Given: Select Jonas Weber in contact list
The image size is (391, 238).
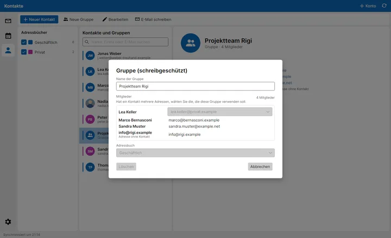Looking at the screenshot, I should click(125, 55).
